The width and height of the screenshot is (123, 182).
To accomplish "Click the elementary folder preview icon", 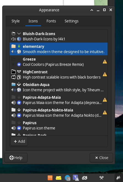I will pyautogui.click(x=13, y=46).
